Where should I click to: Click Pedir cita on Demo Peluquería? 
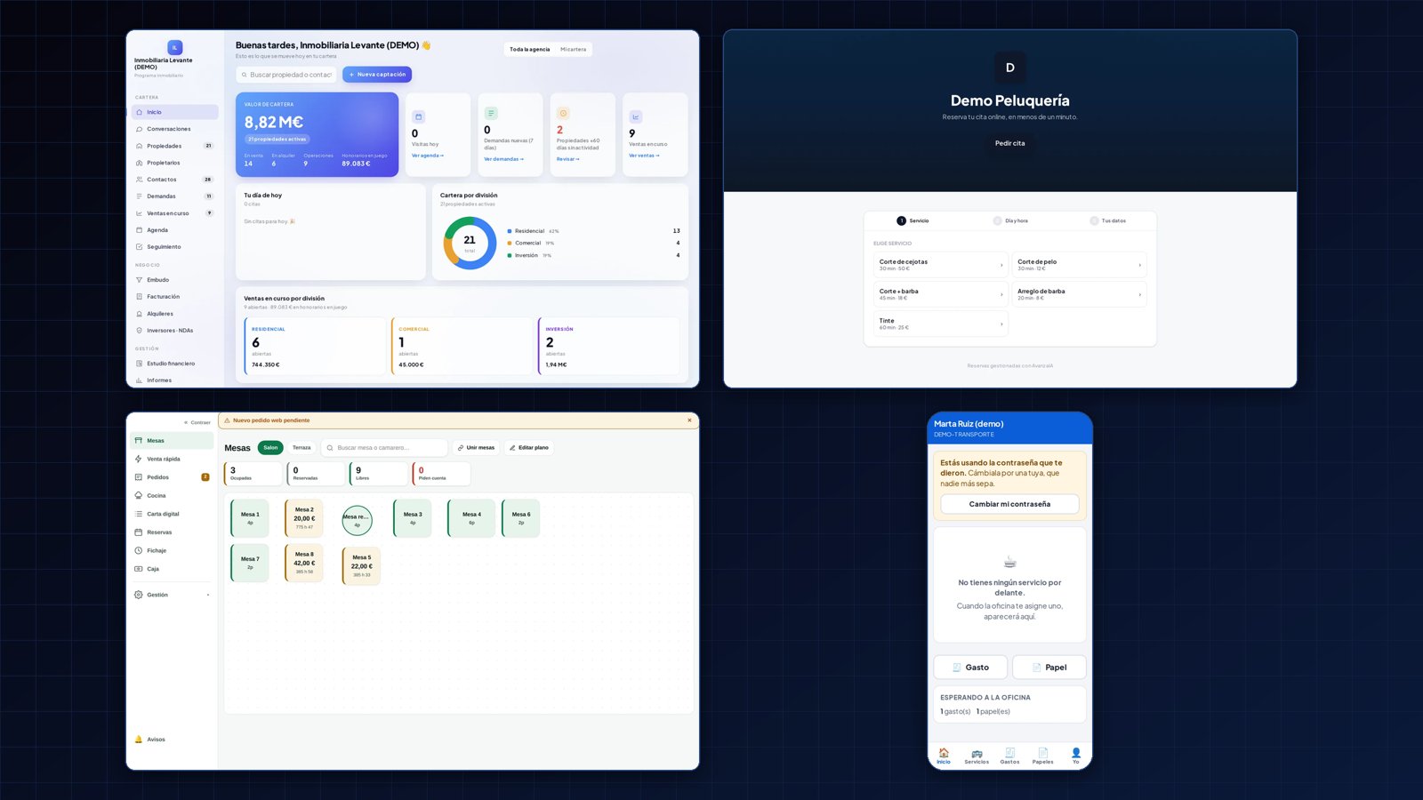(1009, 143)
